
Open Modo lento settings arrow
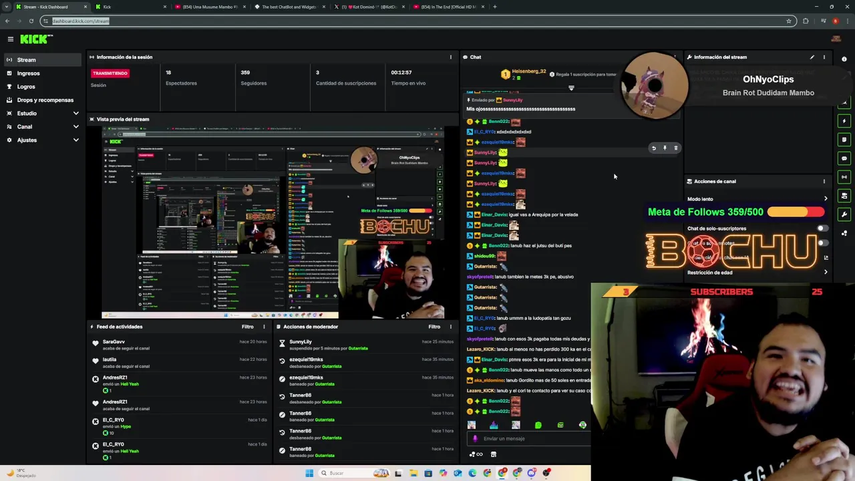(826, 199)
